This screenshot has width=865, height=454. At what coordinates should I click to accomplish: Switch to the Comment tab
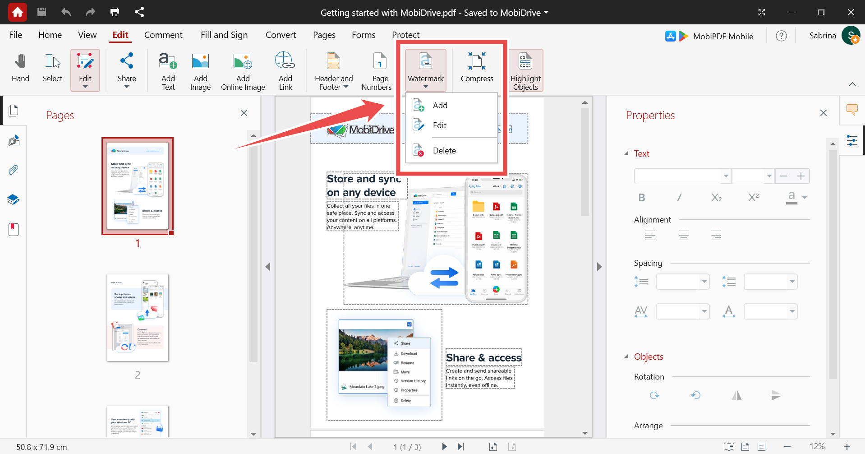click(163, 35)
